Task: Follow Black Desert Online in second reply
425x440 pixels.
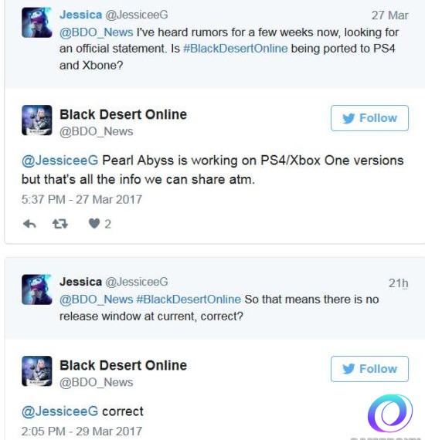Action: pos(369,369)
